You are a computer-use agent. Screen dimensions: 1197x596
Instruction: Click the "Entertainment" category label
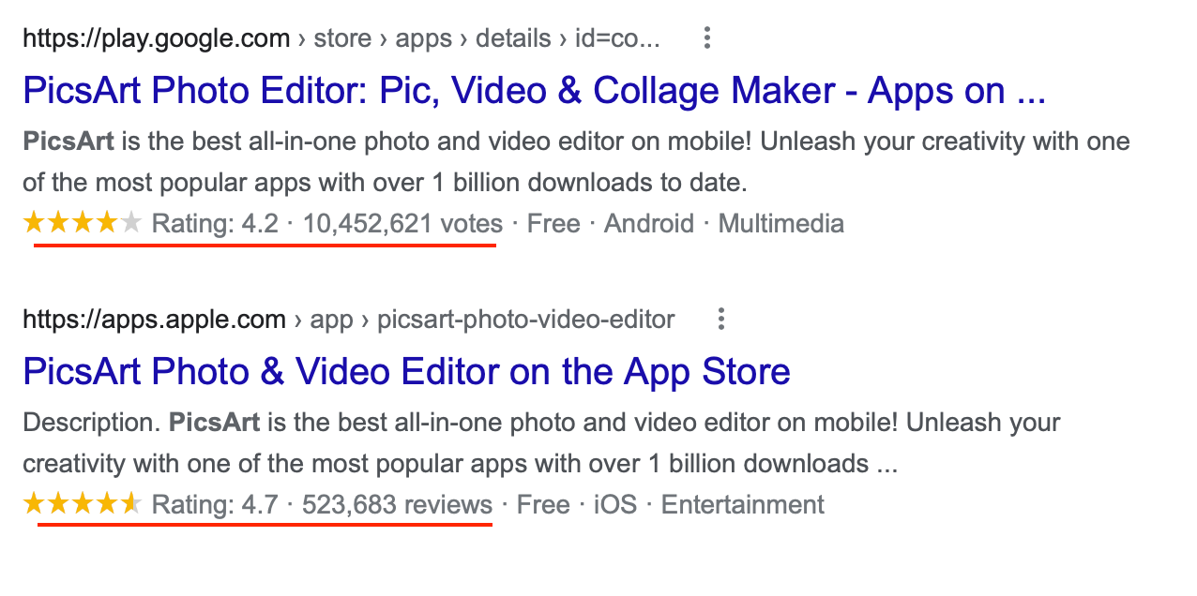[x=742, y=505]
